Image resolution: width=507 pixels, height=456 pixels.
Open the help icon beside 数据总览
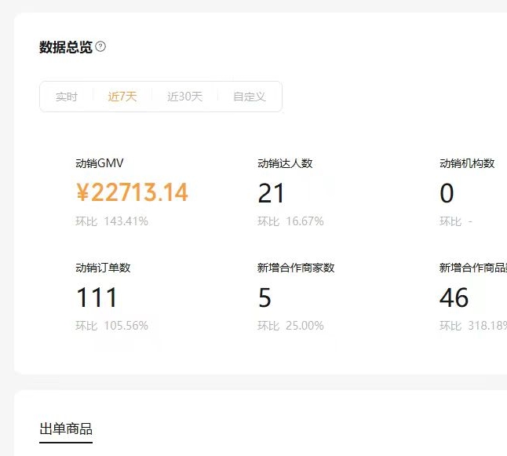(x=100, y=46)
